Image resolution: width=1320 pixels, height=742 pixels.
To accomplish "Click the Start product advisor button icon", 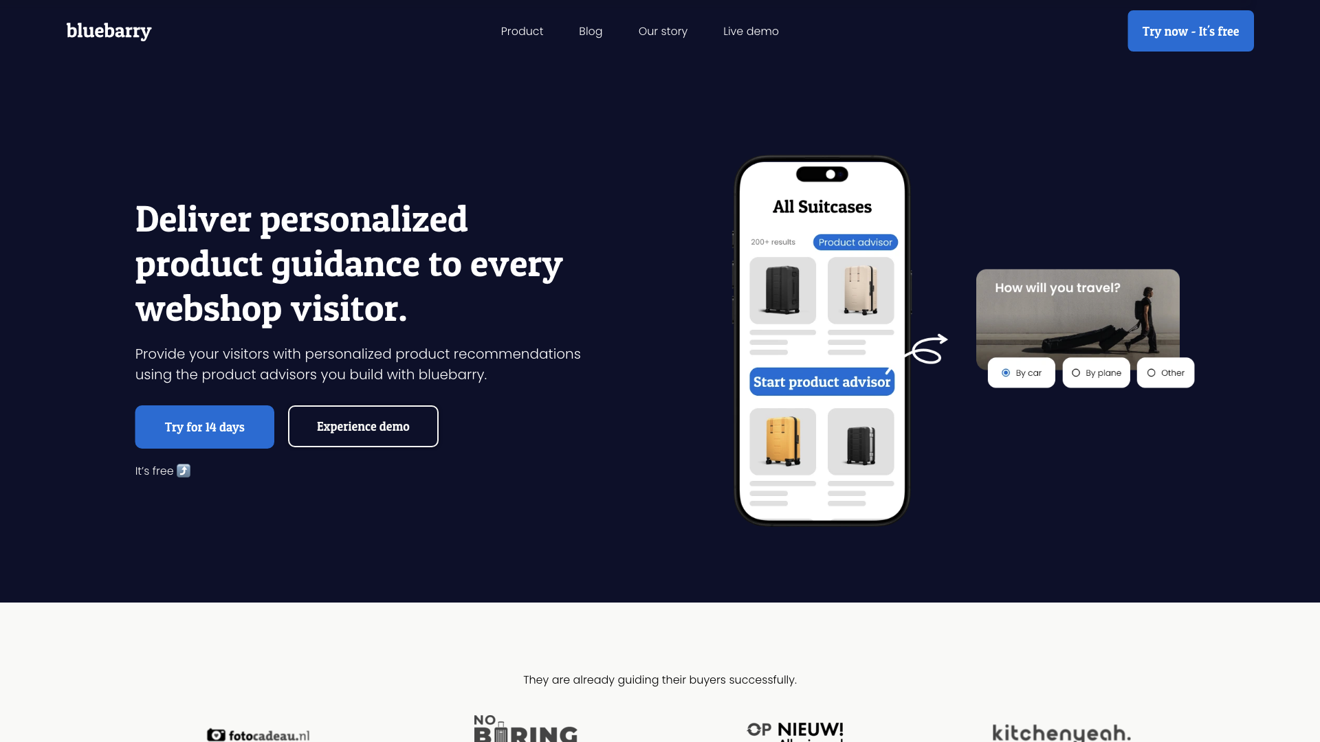I will (x=822, y=381).
